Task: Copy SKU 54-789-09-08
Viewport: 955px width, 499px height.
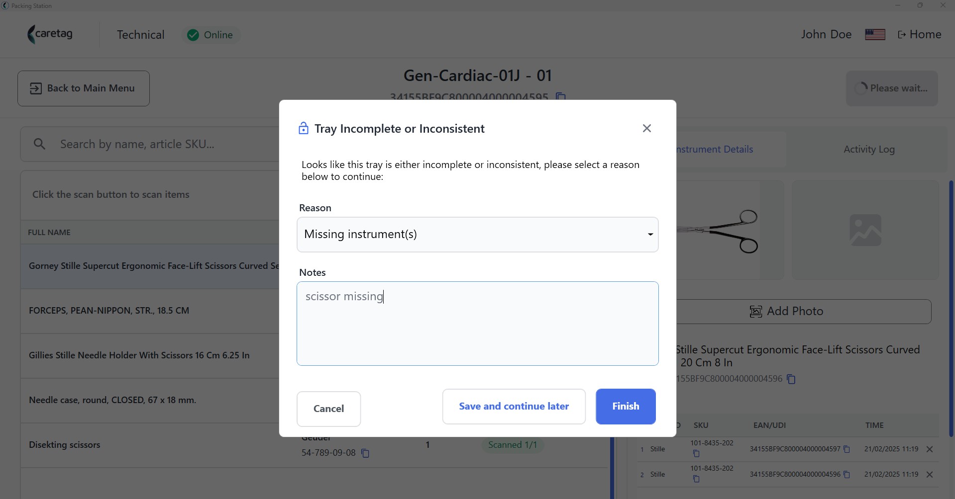Action: [365, 453]
